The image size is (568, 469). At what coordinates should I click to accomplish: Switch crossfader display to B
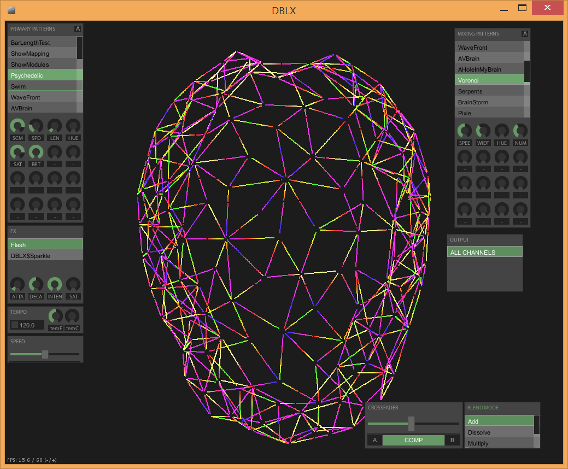coord(452,440)
